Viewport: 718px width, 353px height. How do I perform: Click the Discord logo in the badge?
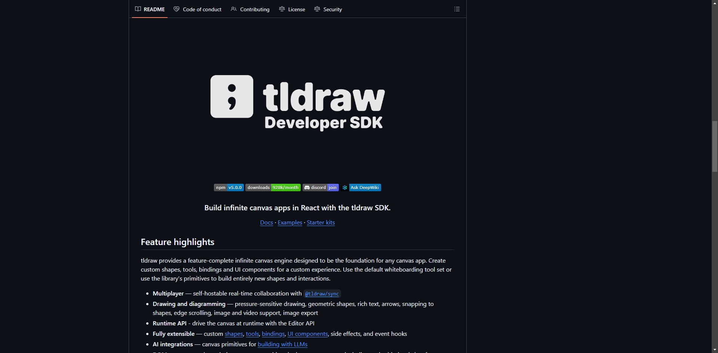(307, 188)
